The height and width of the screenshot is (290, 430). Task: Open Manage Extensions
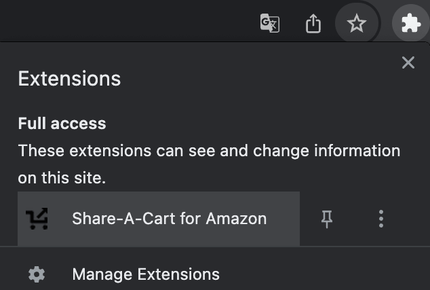(145, 274)
